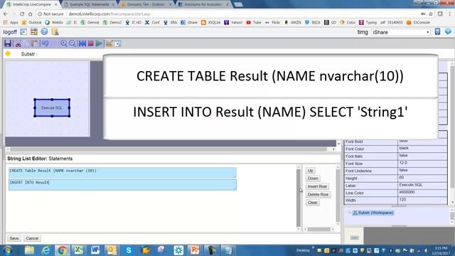Bookmark this page with the star icon

pos(431,14)
